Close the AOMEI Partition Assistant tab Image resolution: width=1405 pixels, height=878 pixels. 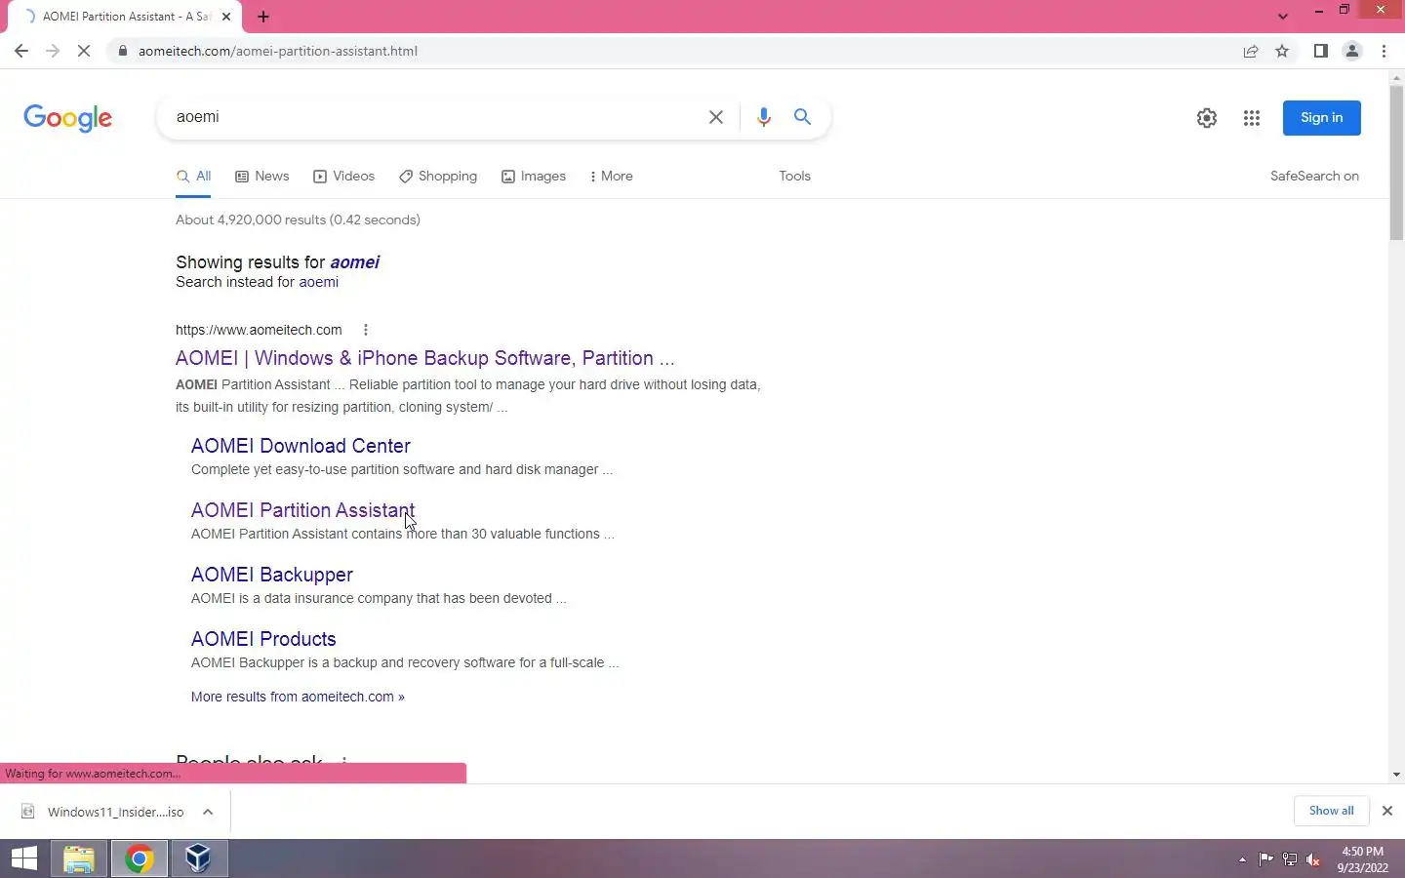click(226, 17)
